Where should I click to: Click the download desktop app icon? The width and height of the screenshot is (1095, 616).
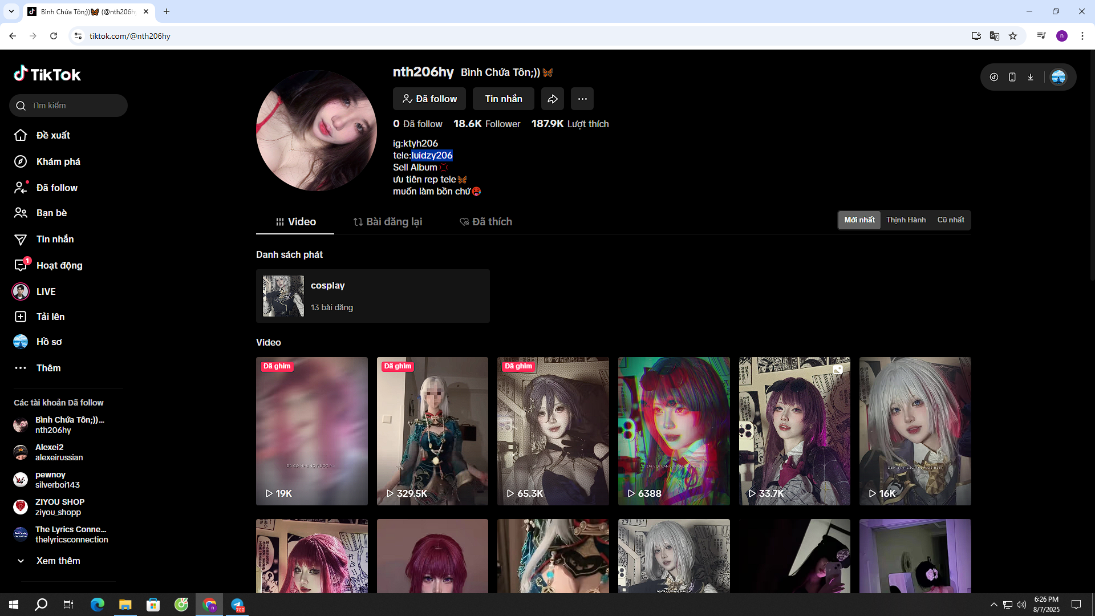pyautogui.click(x=1031, y=77)
